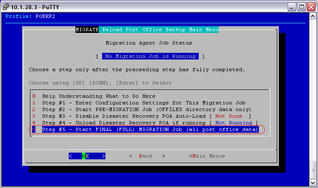Maximize the PuTTY window
The image size is (318, 188).
301,7
